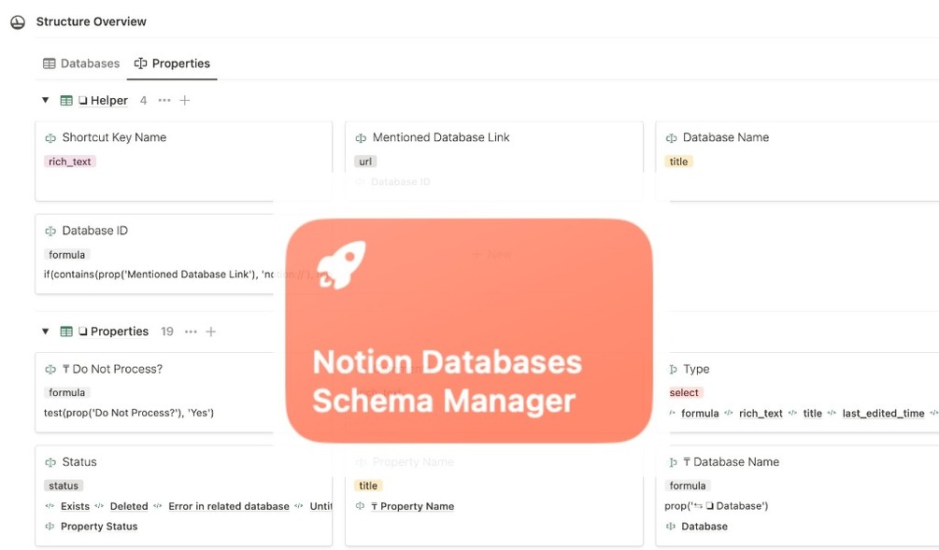Click the Properties group table icon
Image resolution: width=939 pixels, height=550 pixels.
[66, 331]
